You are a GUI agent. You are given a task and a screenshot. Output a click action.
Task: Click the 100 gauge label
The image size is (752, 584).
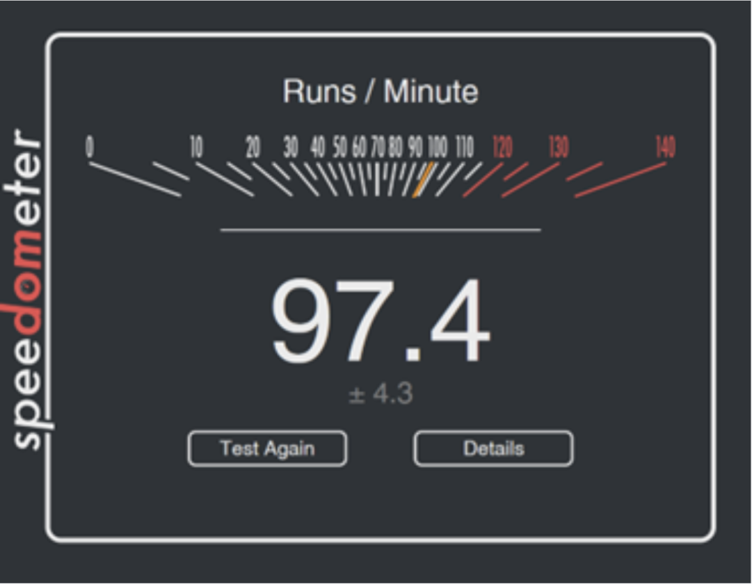tap(437, 147)
